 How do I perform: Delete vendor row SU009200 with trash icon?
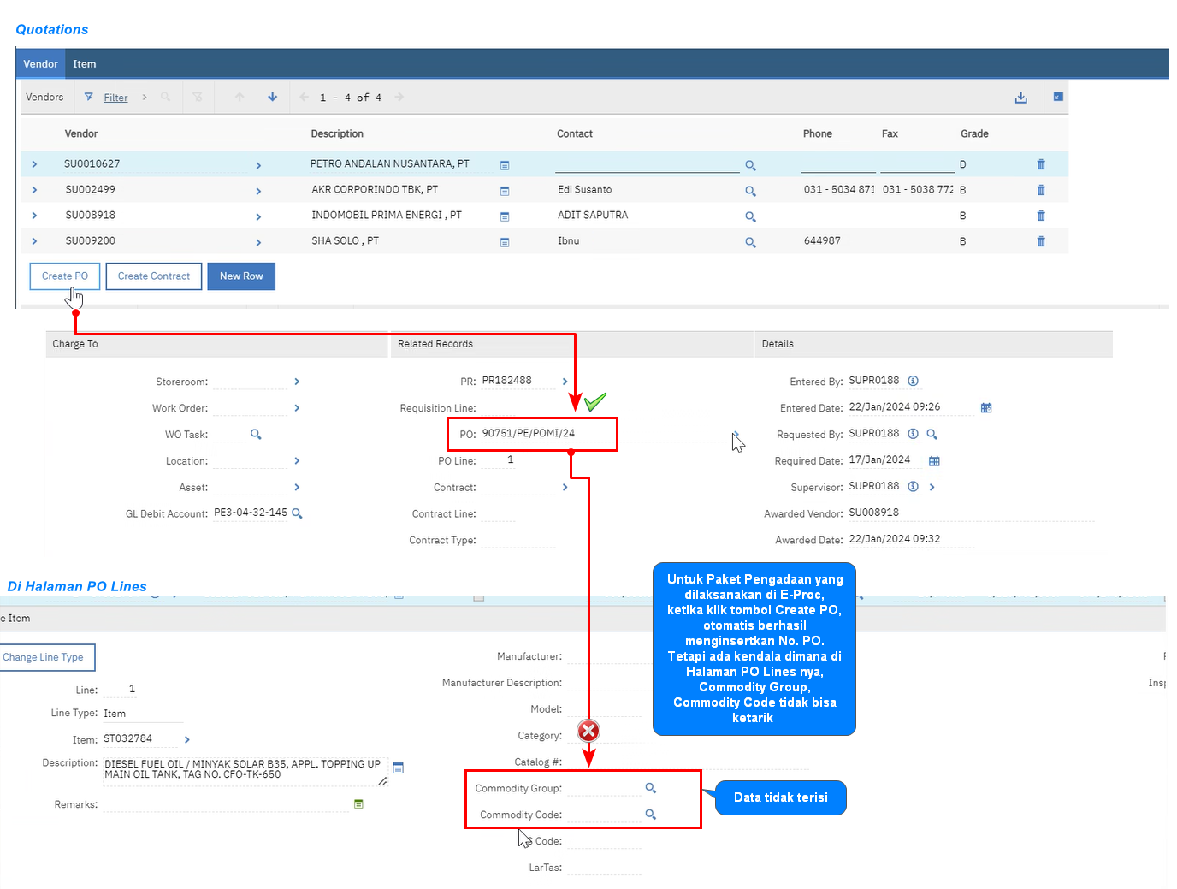pyautogui.click(x=1041, y=241)
